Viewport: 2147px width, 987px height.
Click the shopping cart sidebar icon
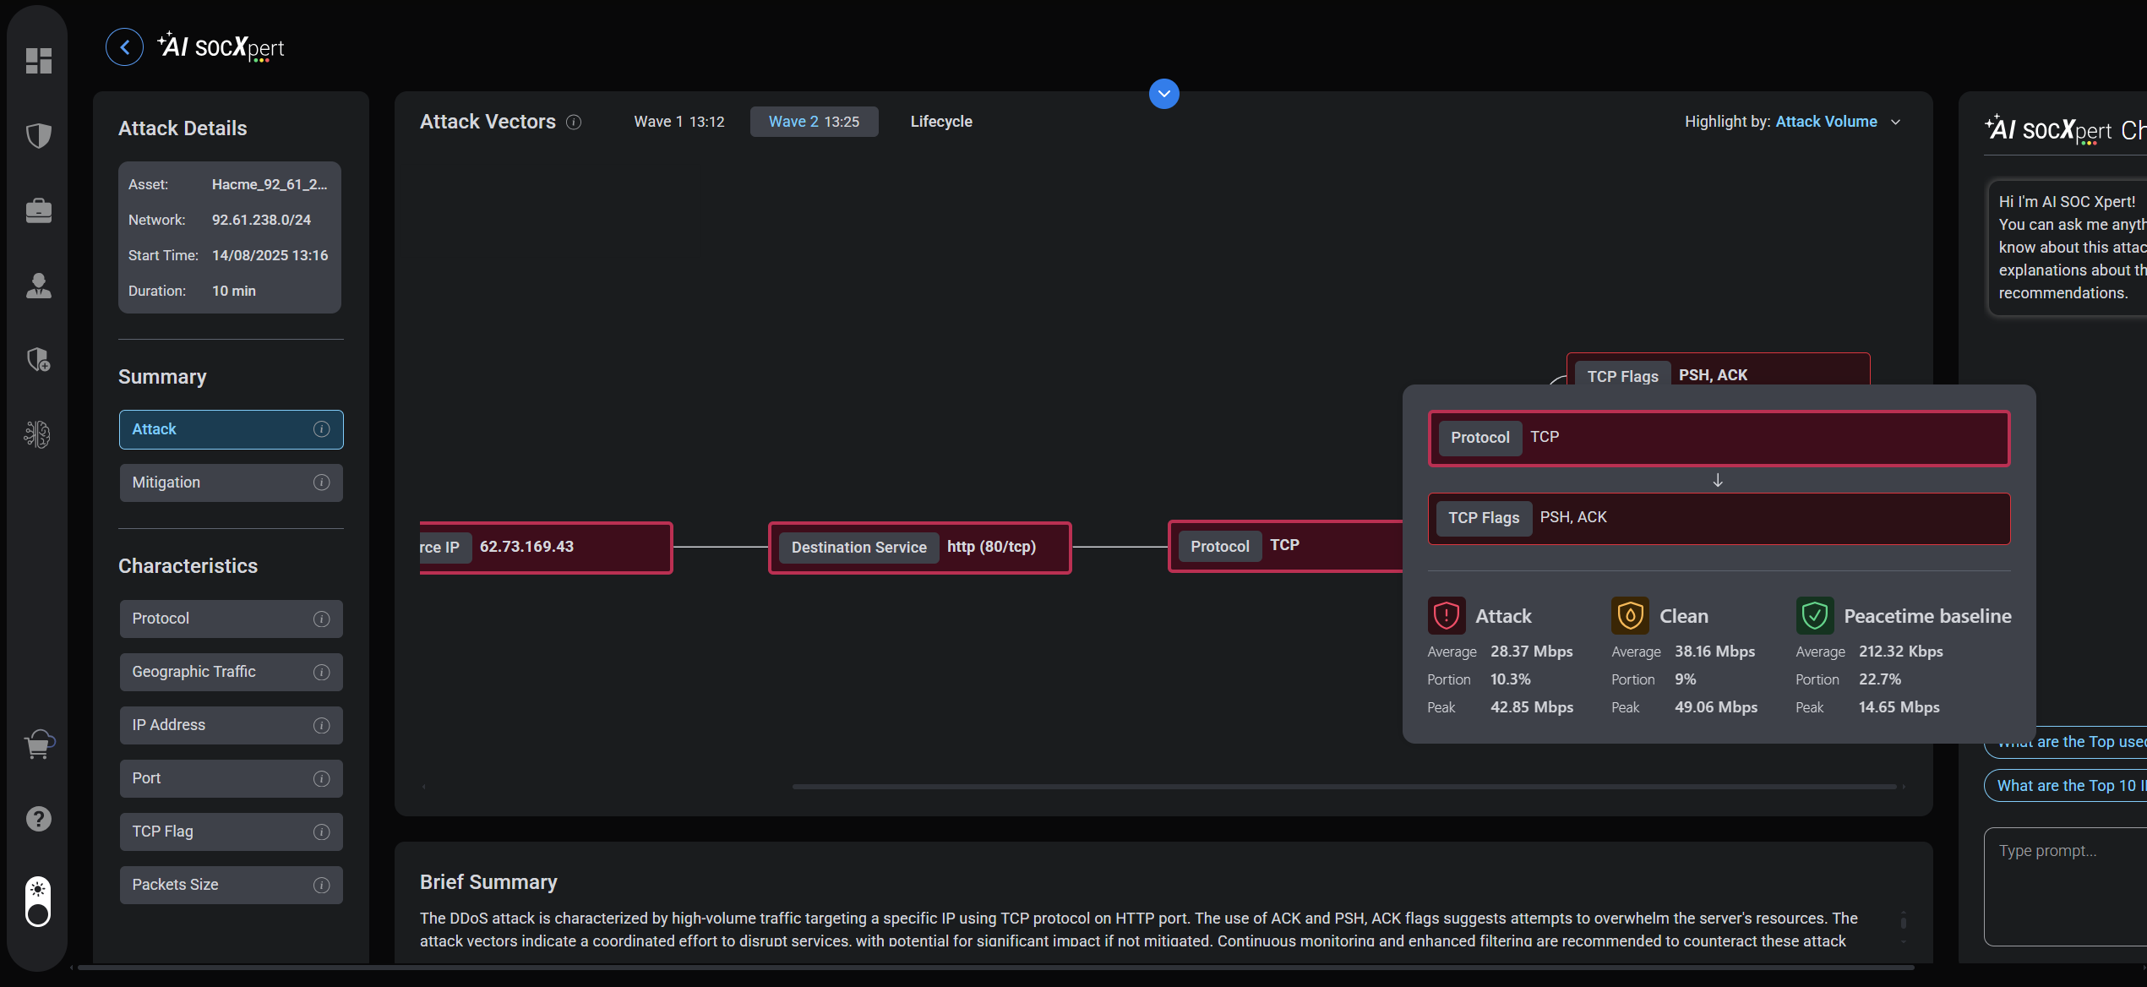point(39,744)
